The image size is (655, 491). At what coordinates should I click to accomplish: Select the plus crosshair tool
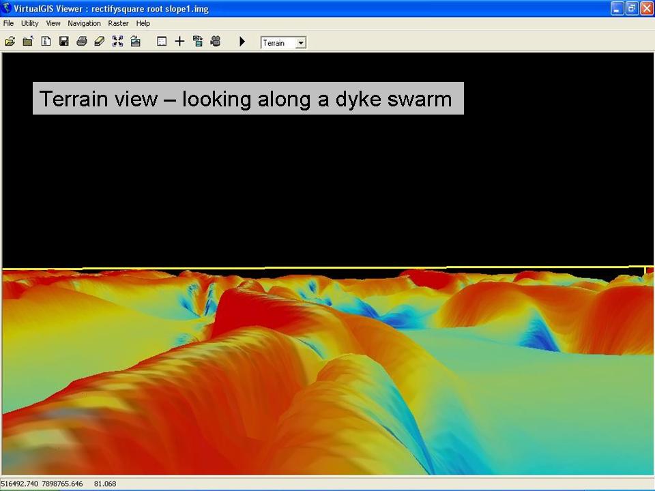[179, 42]
